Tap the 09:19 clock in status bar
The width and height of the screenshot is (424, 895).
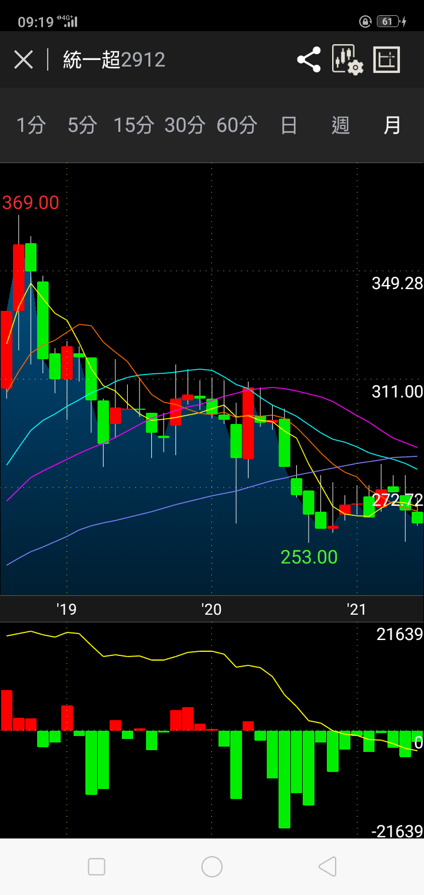(35, 22)
